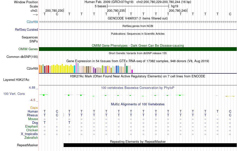Click the pink tall GTEx tissue bar
Image resolution: width=237 pixels, height=151 pixels.
coord(76,68)
